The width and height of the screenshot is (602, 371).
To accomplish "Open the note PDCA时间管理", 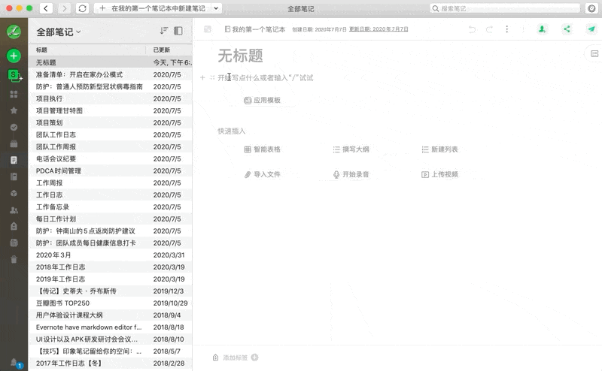I will [x=110, y=170].
